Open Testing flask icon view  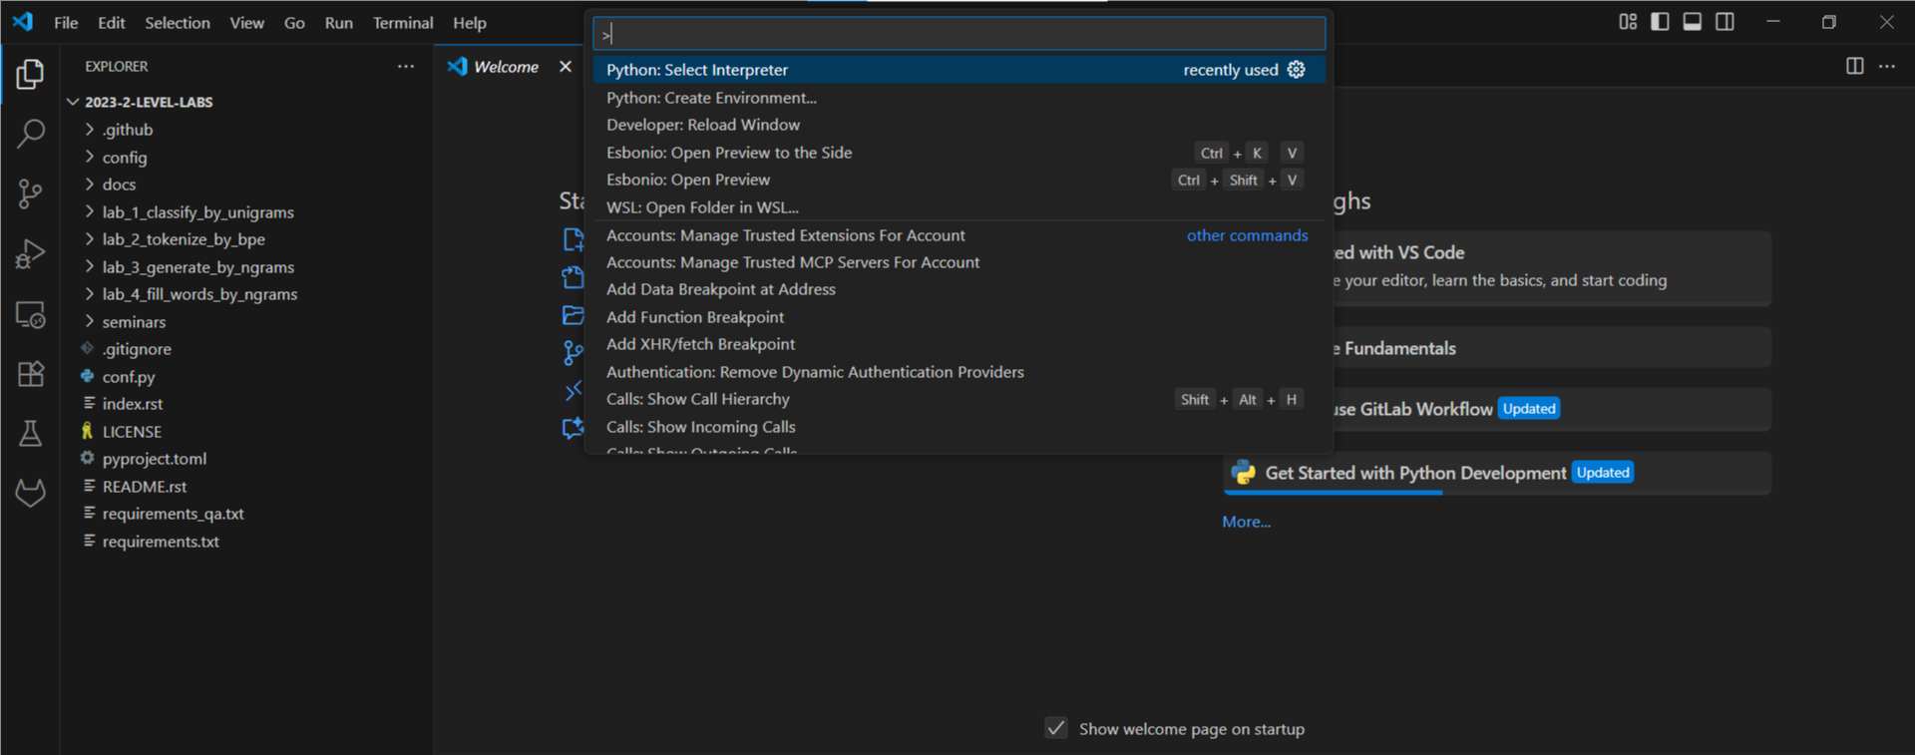30,434
